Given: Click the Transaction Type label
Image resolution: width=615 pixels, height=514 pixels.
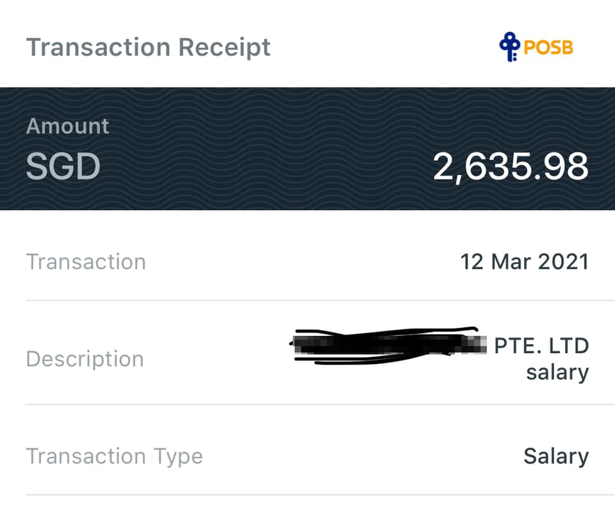Looking at the screenshot, I should 114,456.
